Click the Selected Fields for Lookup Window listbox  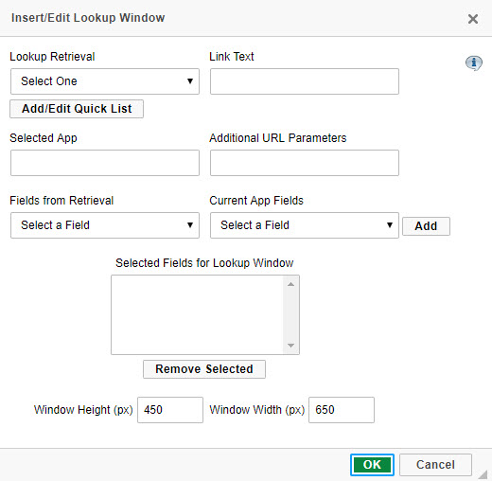[x=205, y=315]
